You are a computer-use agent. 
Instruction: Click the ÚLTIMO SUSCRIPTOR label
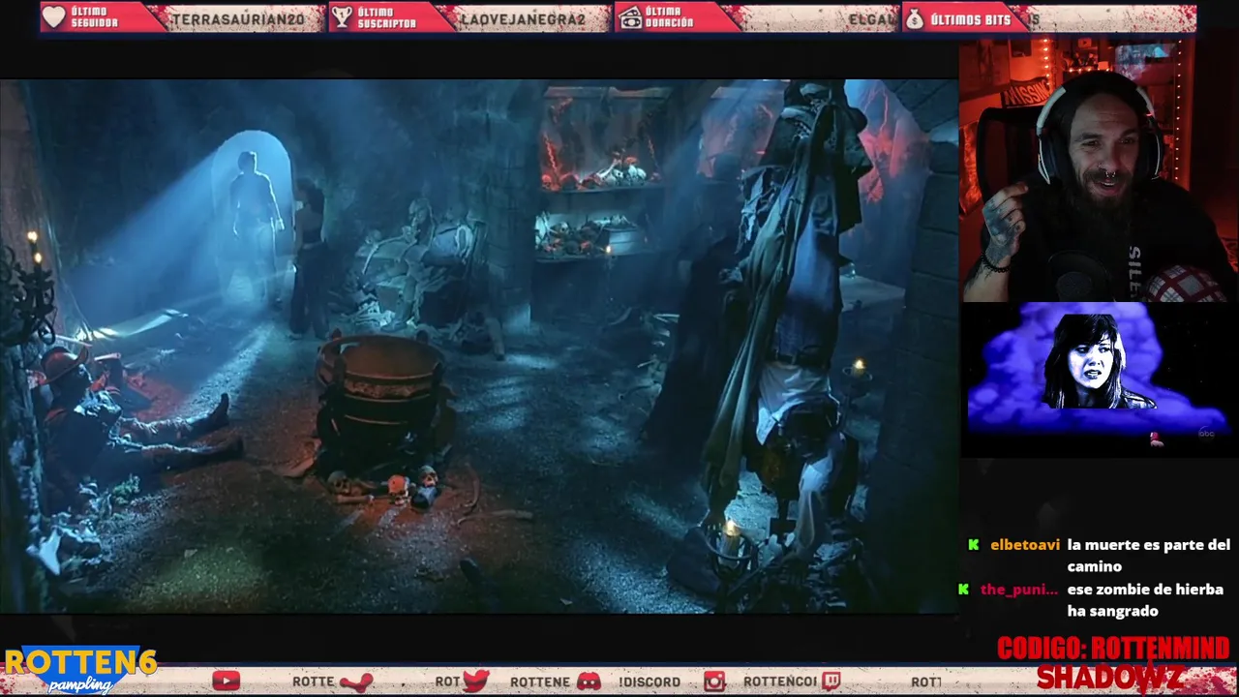pyautogui.click(x=386, y=17)
